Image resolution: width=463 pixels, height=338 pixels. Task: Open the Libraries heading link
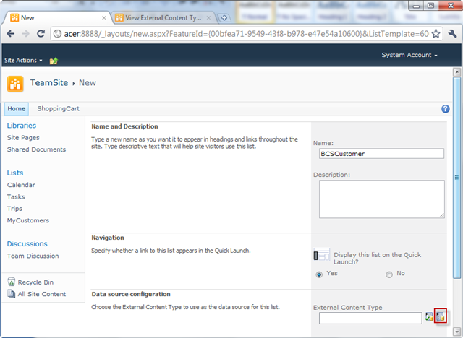[22, 126]
